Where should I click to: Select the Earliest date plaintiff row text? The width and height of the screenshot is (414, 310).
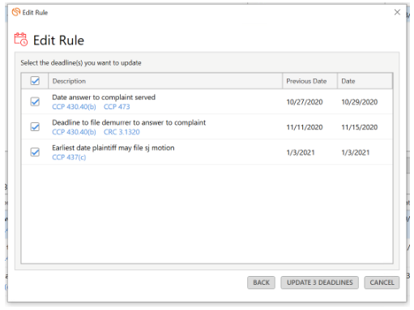[113, 148]
